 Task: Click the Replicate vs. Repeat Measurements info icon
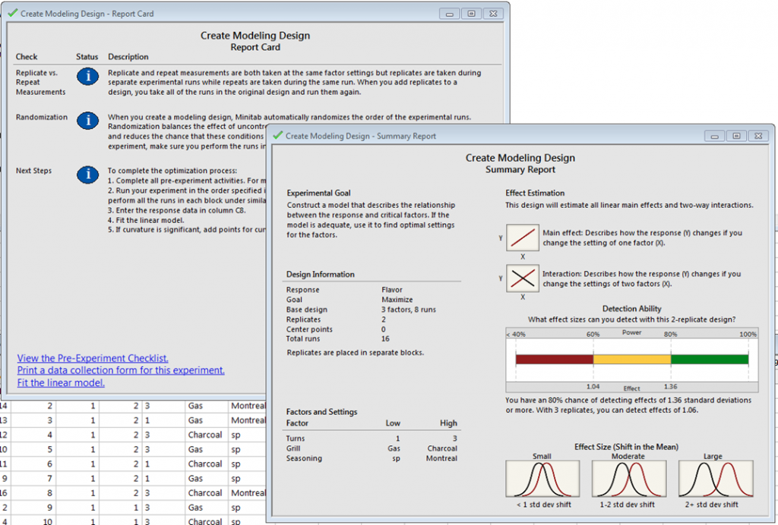[88, 77]
